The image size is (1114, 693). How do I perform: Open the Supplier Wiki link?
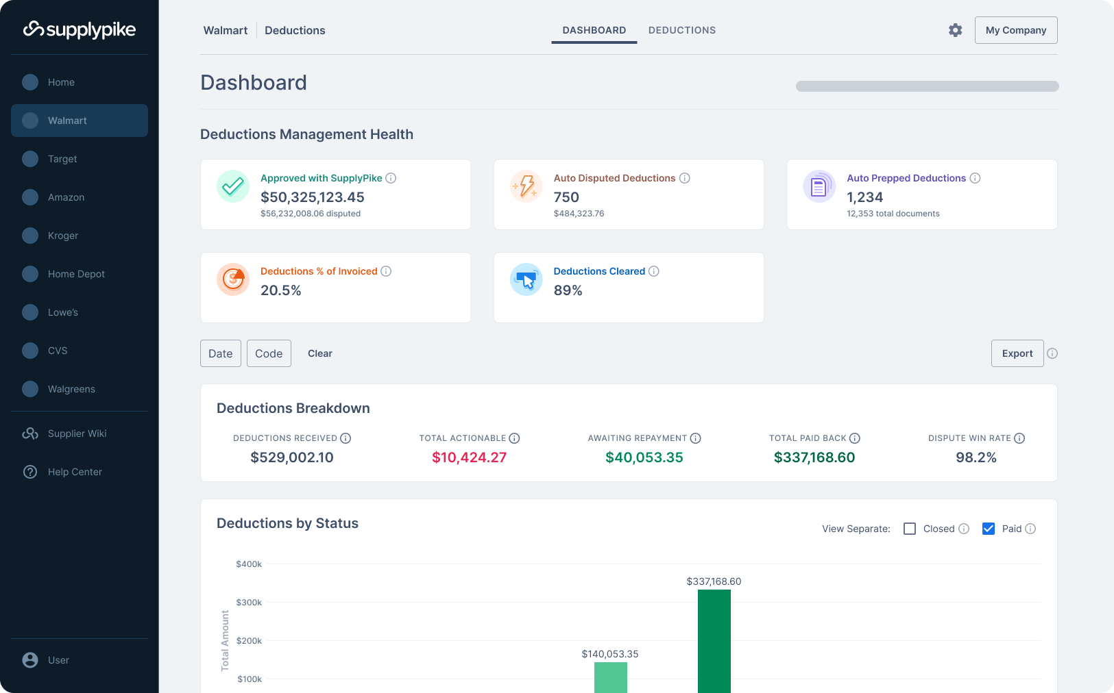pyautogui.click(x=80, y=433)
